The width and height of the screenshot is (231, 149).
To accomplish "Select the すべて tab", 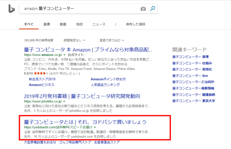I will (29, 24).
